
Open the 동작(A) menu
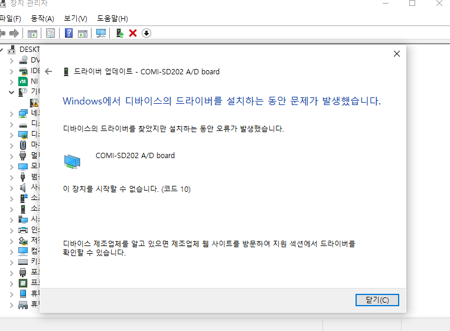43,19
